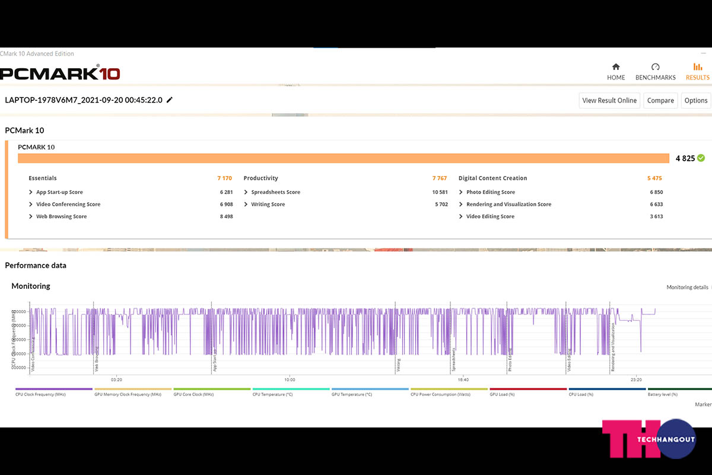Expand Photo Editing Score row
Image resolution: width=712 pixels, height=475 pixels.
(487, 192)
